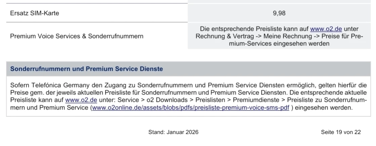The height and width of the screenshot is (146, 376).
Task: Open the www.o2.de link in the table cell
Action: click(x=326, y=29)
